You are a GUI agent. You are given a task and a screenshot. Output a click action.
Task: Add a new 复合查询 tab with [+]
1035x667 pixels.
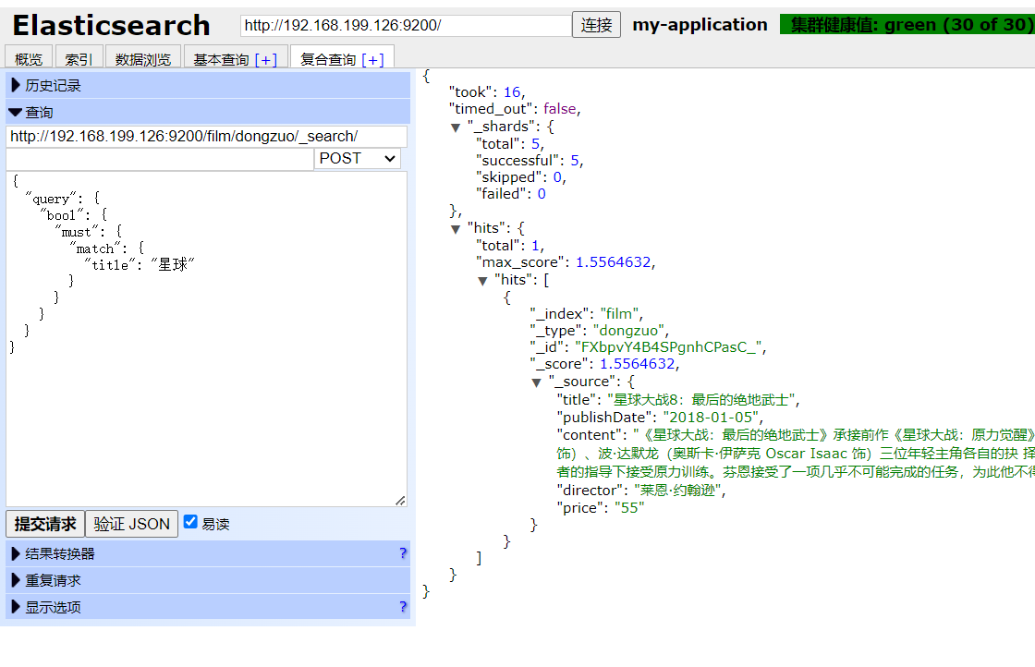(x=373, y=60)
